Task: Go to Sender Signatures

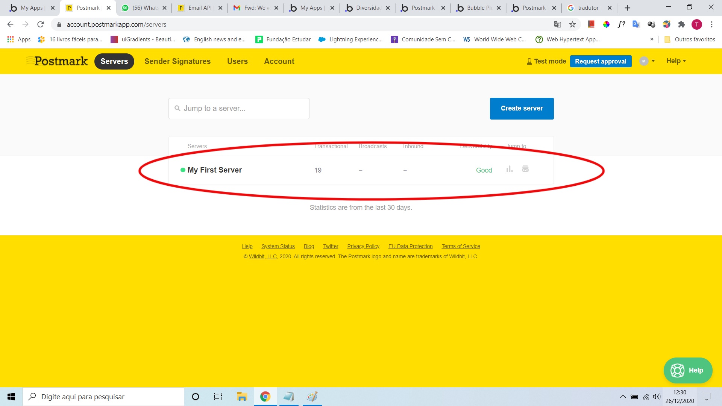Action: pos(177,61)
